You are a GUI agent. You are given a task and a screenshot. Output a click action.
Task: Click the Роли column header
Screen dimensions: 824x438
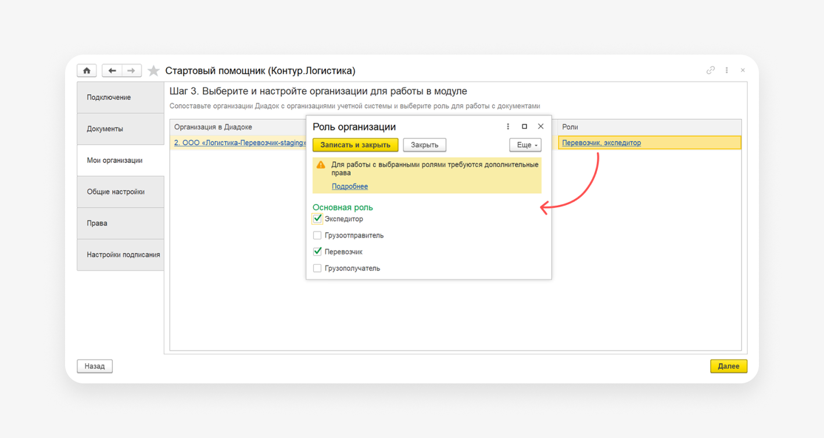pyautogui.click(x=650, y=127)
